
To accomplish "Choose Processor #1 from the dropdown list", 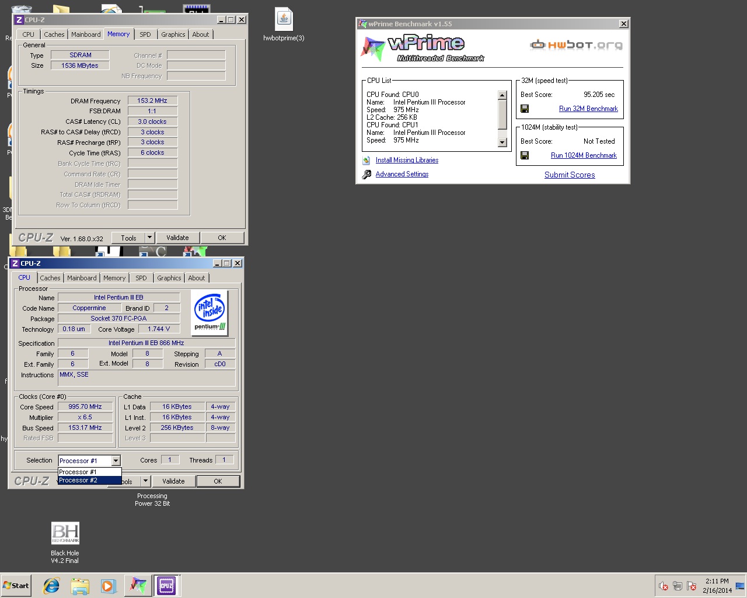I will click(x=90, y=472).
